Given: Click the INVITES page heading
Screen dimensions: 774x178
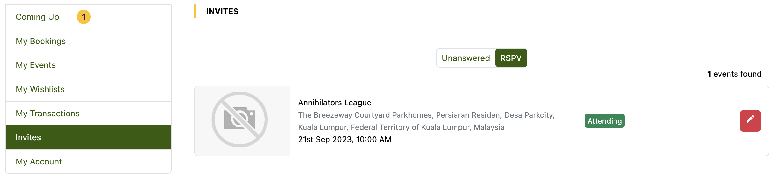Looking at the screenshot, I should (x=222, y=12).
